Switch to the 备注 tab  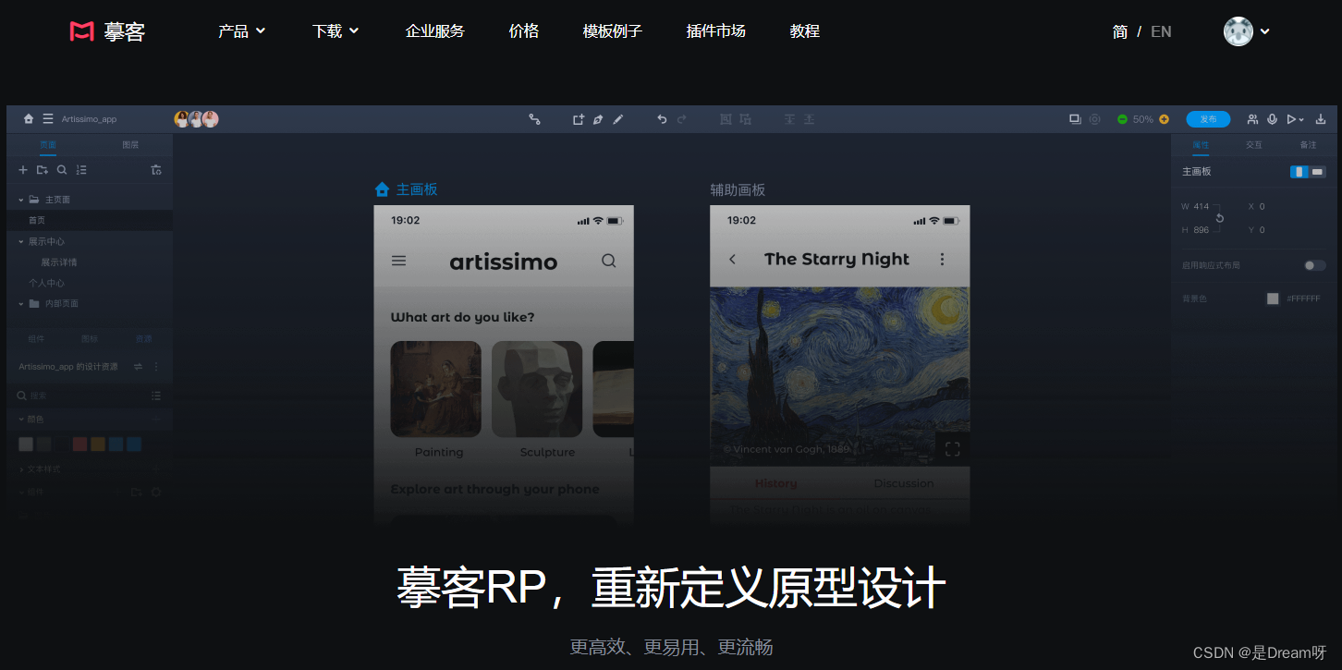[x=1308, y=145]
